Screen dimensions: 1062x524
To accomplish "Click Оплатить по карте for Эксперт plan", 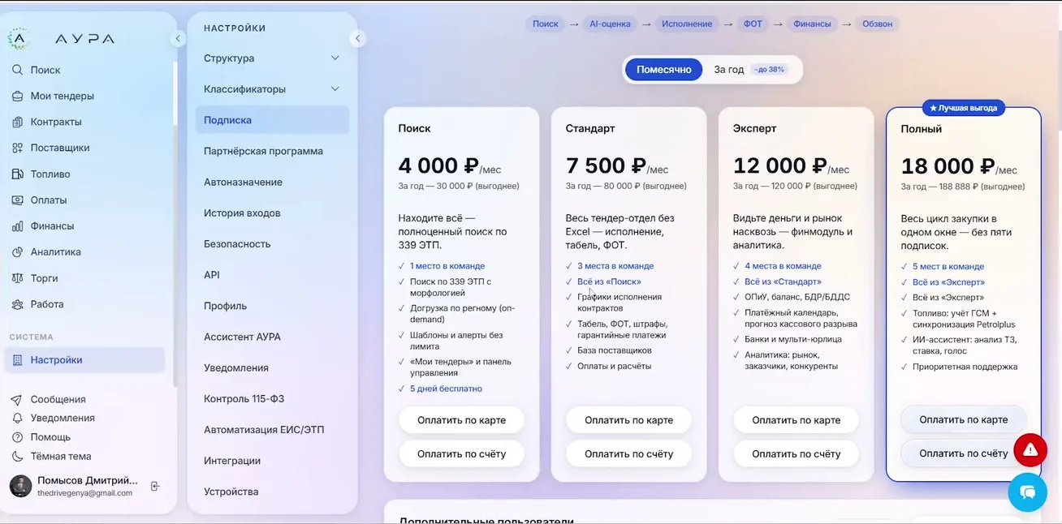I will (796, 420).
